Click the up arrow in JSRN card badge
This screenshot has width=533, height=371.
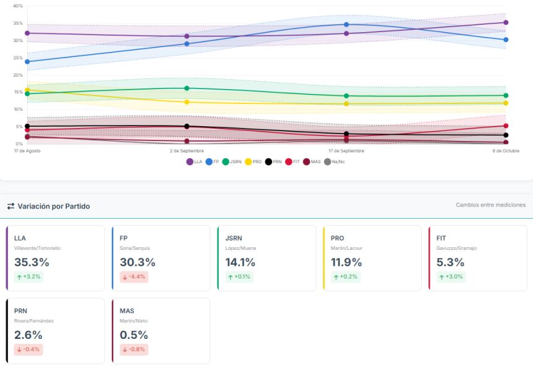tap(230, 277)
